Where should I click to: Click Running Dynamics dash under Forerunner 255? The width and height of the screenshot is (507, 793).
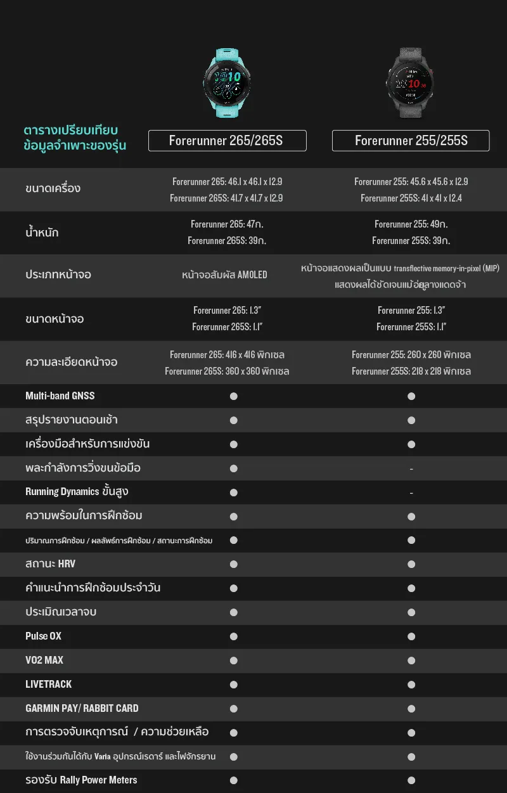click(x=411, y=493)
